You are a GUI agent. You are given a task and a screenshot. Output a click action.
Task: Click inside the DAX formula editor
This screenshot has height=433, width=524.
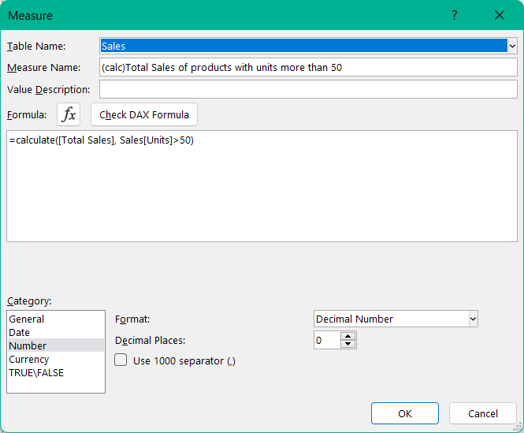tap(262, 186)
